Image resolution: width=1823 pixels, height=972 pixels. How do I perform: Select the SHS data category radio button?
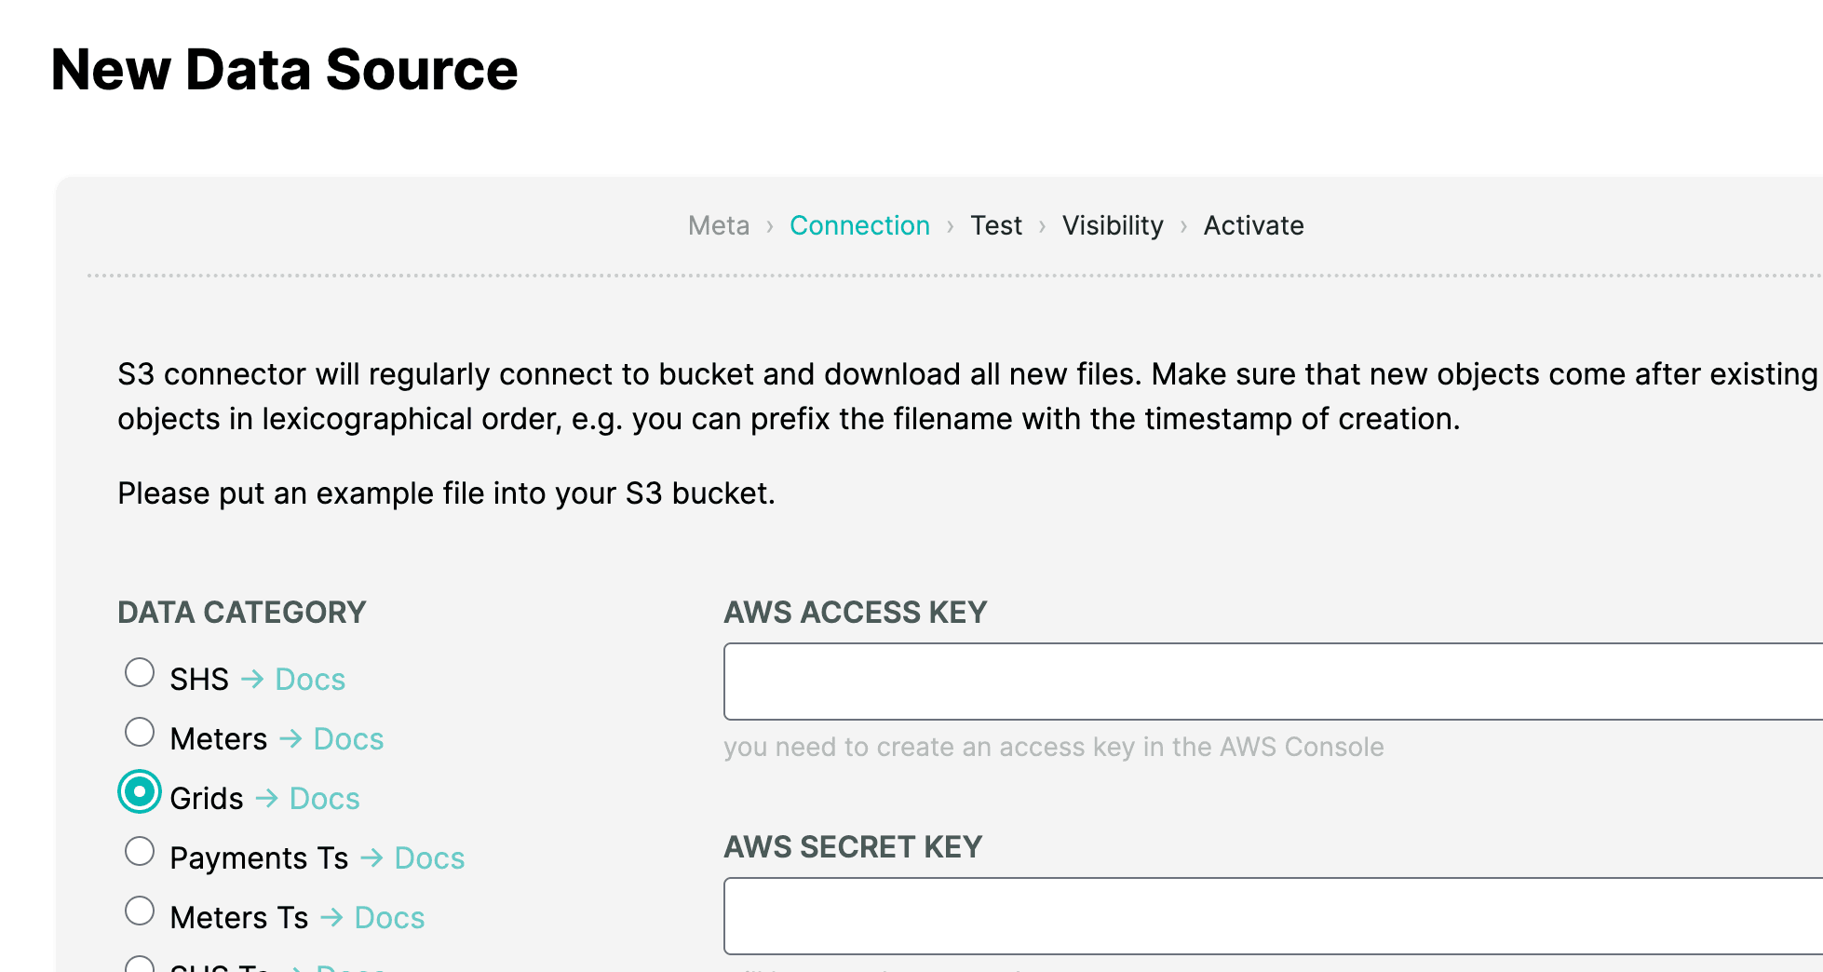pos(140,672)
